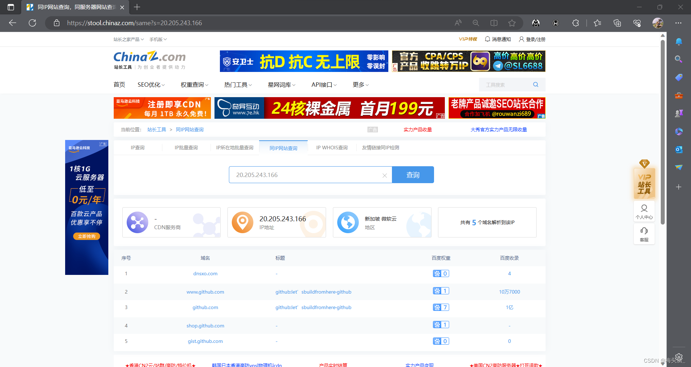Open gist.github.com domain link
This screenshot has width=691, height=367.
point(205,341)
